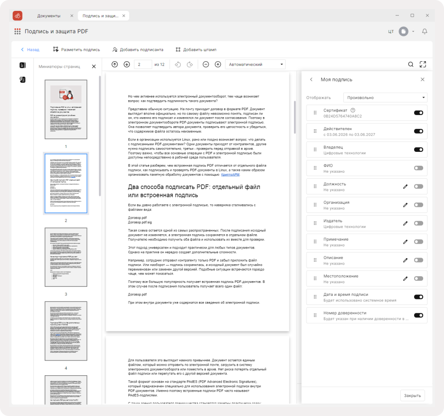Open the app grid menu icon
Image resolution: width=444 pixels, height=416 pixels.
coord(17,32)
